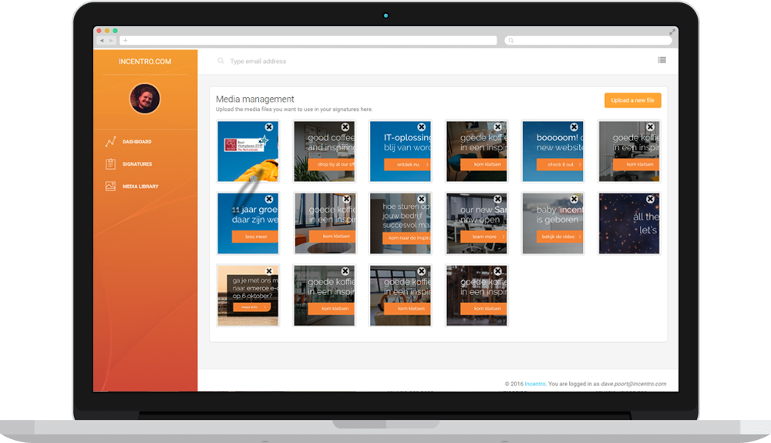Viewport: 771px width, 443px height.
Task: Delete the starry 'all the let's' image
Action: [650, 199]
